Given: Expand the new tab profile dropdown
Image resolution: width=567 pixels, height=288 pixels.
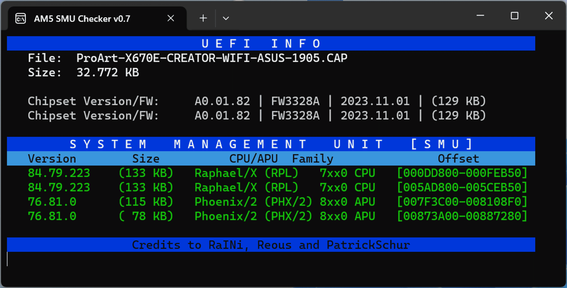Looking at the screenshot, I should click(x=226, y=18).
